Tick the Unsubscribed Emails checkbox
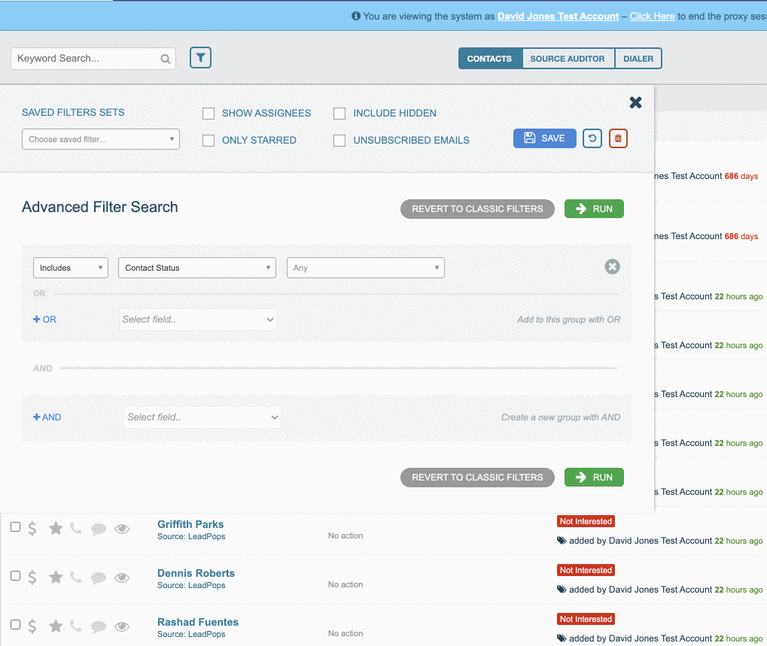This screenshot has width=767, height=646. coord(339,141)
